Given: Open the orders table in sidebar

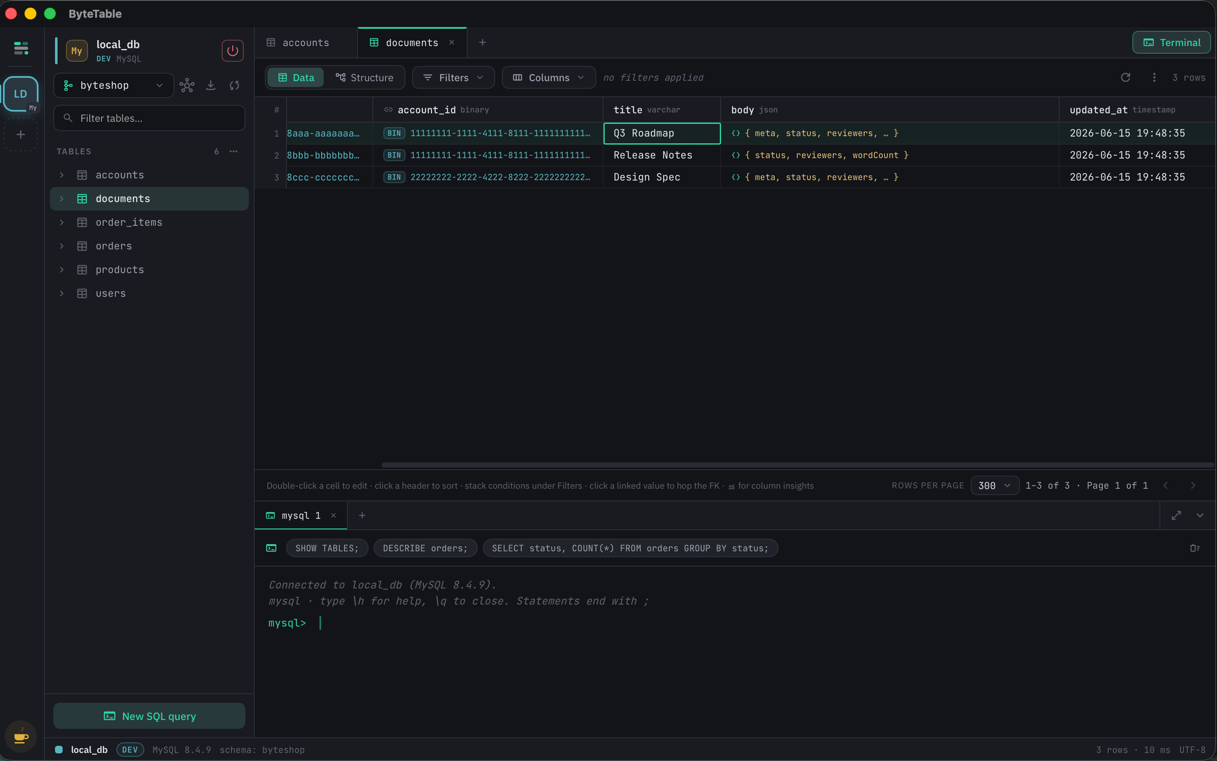Looking at the screenshot, I should tap(149, 246).
